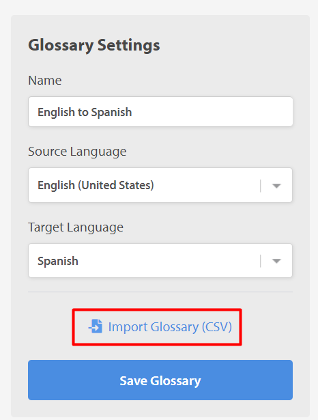Image resolution: width=318 pixels, height=420 pixels.
Task: Click 'English (United States)' selected value text
Action: 96,185
